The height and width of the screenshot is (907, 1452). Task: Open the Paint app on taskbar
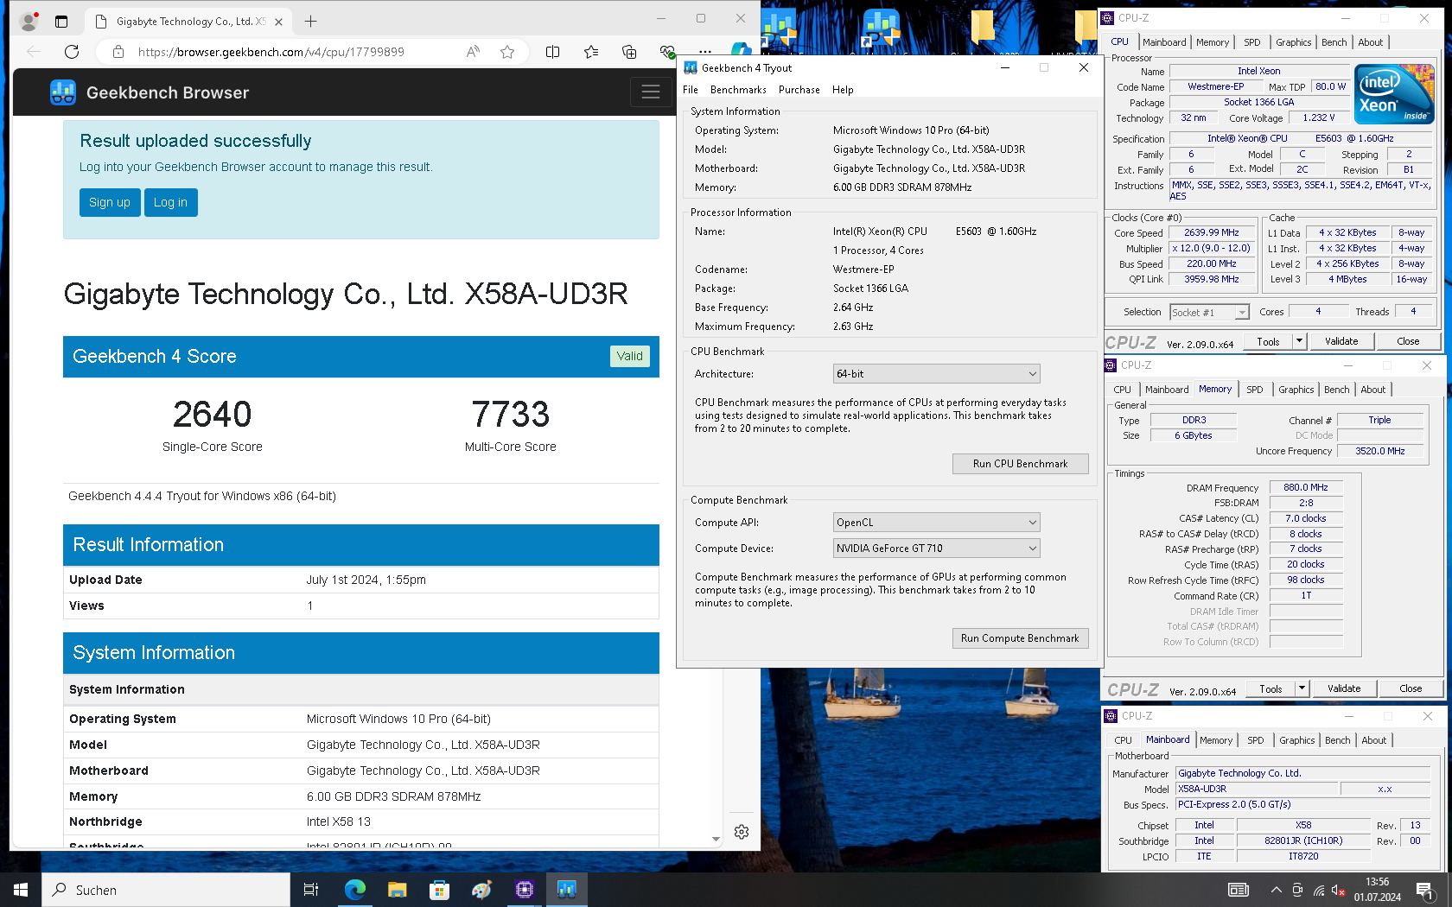(481, 890)
